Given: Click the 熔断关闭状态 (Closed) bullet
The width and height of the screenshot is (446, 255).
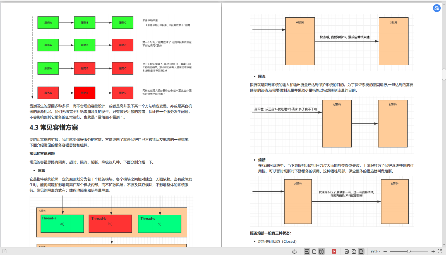Looking at the screenshot, I should (277, 242).
